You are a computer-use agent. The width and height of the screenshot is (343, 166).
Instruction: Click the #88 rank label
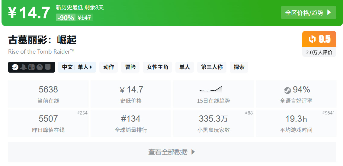coord(249,113)
